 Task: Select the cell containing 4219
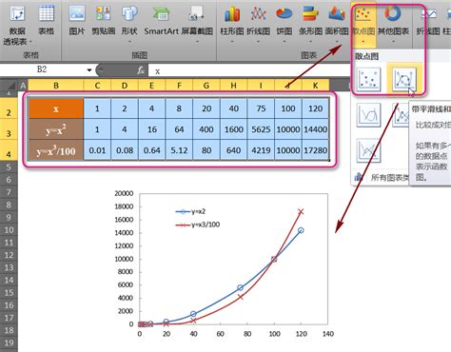[261, 150]
